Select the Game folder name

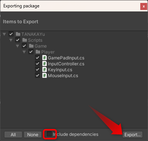click(40, 46)
